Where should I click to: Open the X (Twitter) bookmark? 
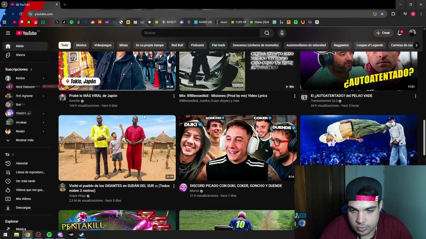click(57, 22)
